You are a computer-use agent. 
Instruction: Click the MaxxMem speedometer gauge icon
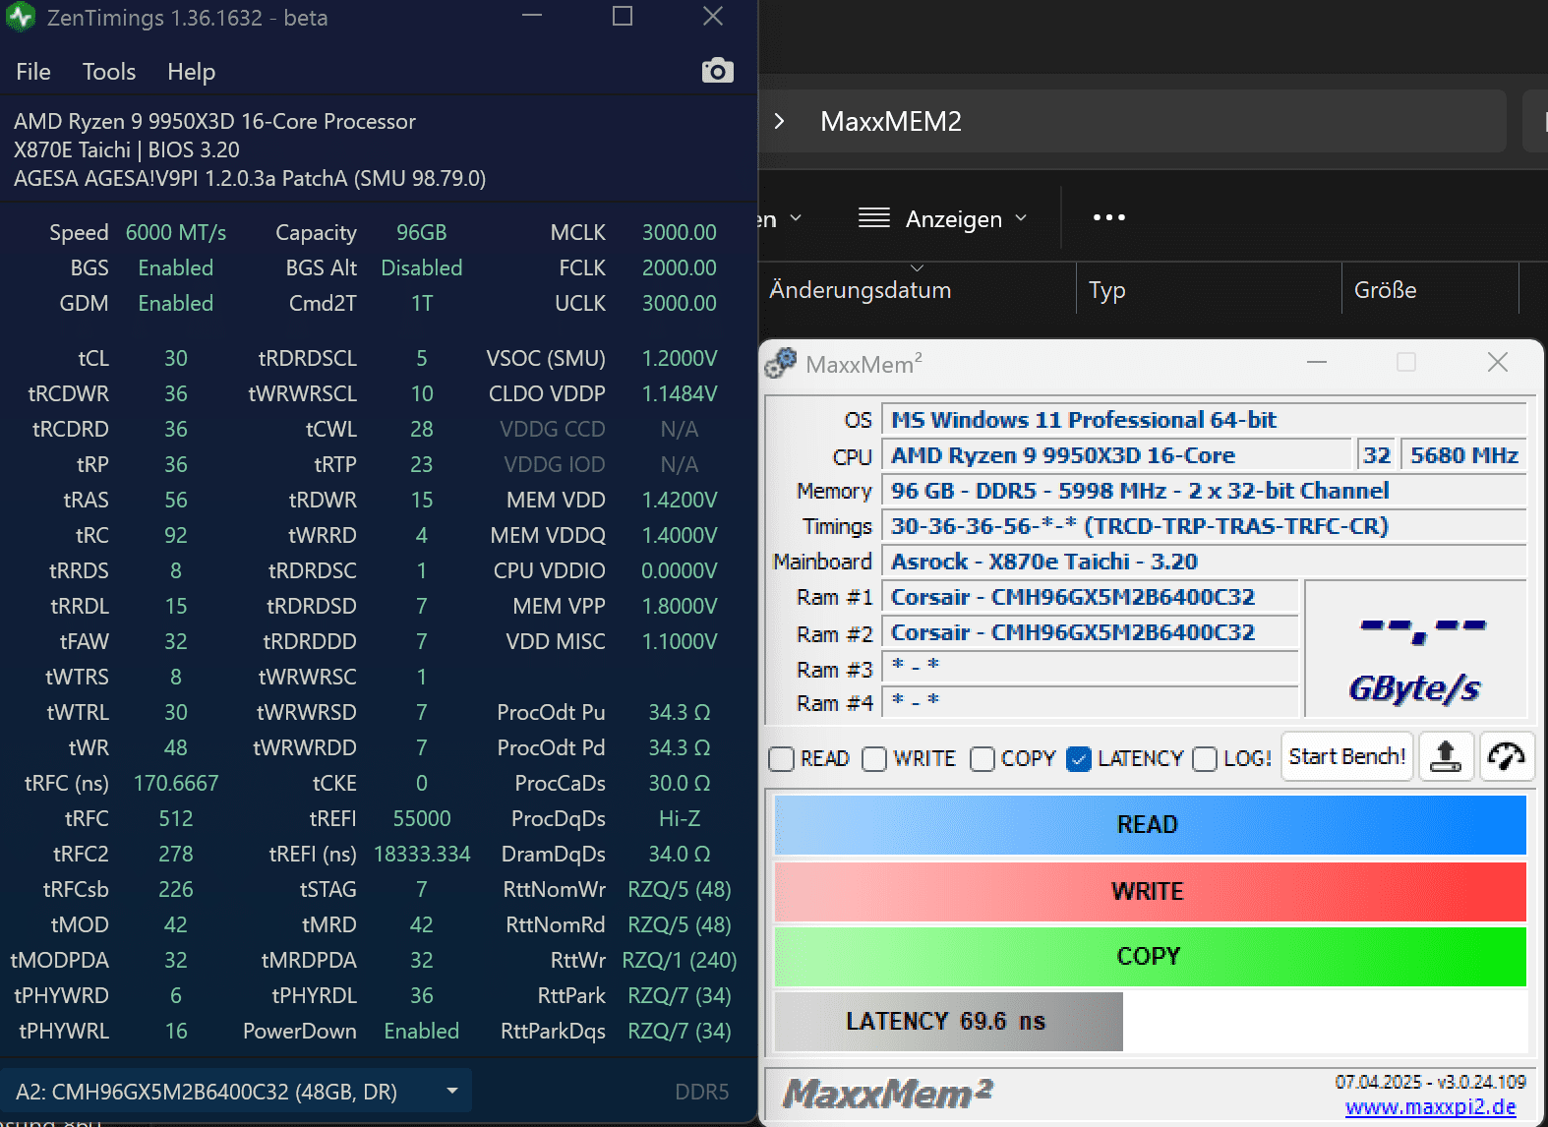(x=1506, y=756)
